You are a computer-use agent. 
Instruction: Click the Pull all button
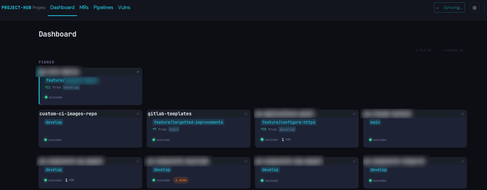(423, 50)
